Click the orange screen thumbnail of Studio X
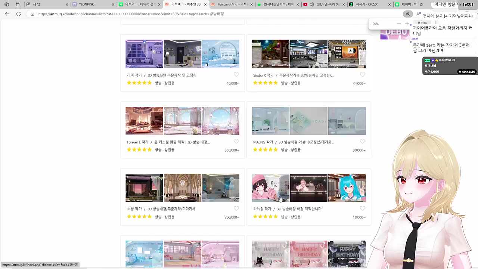Viewport: 478px width, 269px height. tap(347, 54)
